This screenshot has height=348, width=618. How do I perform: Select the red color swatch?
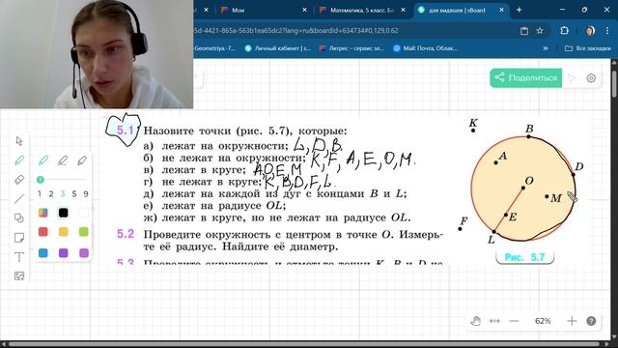[x=42, y=232]
